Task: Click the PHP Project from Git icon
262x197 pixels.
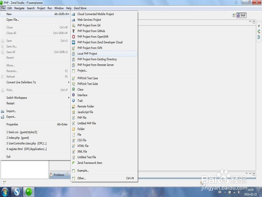Action: pos(73,26)
